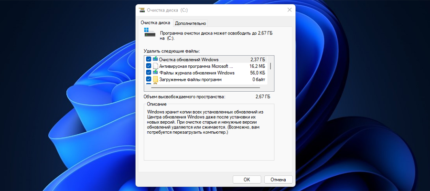Viewport: 430px width, 191px height.
Task: Select the Загруженные файлы программ row text
Action: [x=190, y=80]
